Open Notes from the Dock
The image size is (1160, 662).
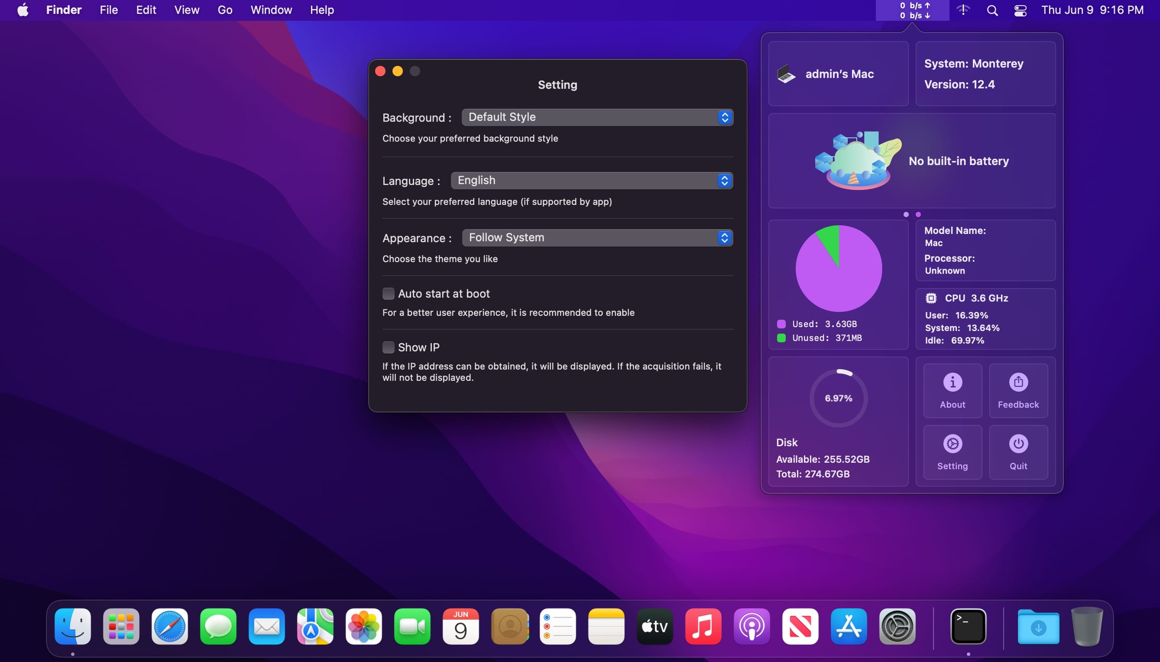coord(606,626)
